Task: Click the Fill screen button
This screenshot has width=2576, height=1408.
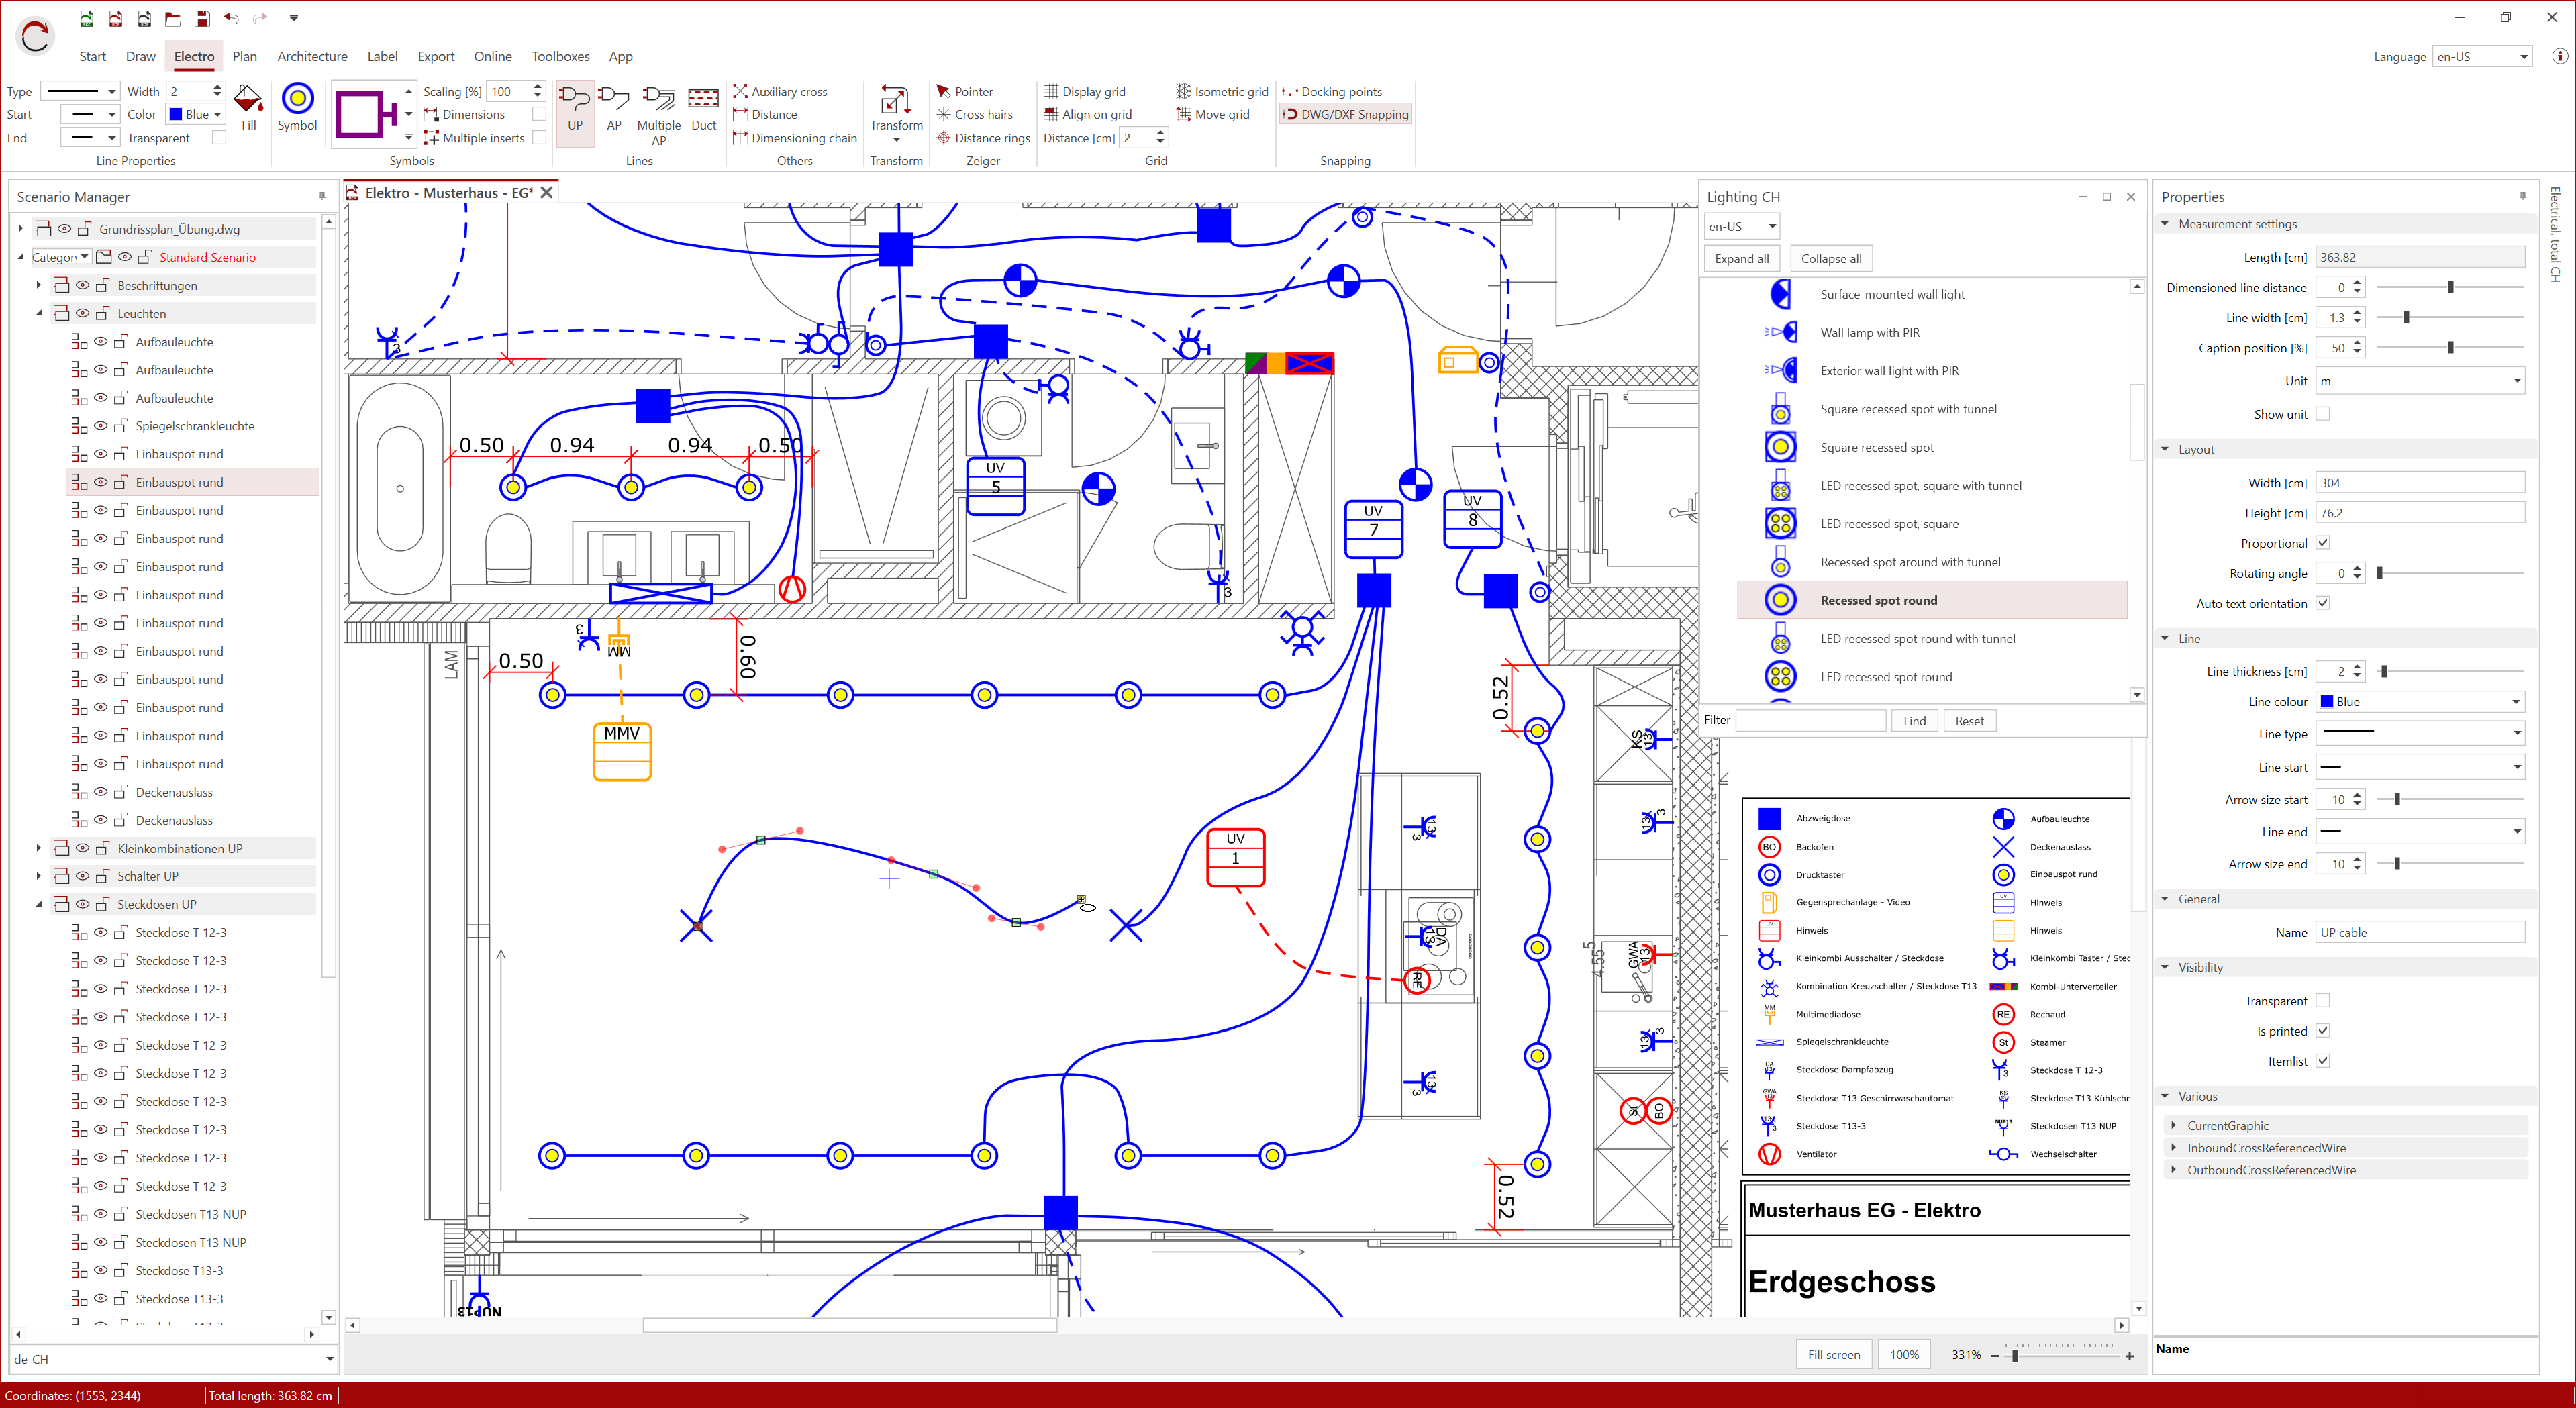Action: [1832, 1355]
